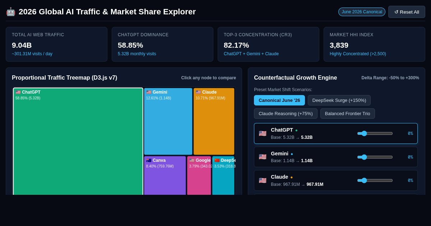Adjust the ChatGPT growth slider

point(375,133)
